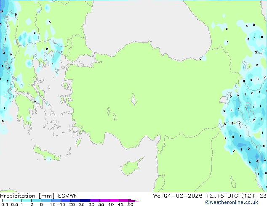This screenshot has height=206, width=267.
Task: Click the ECMWF model name label
Action: (x=68, y=196)
